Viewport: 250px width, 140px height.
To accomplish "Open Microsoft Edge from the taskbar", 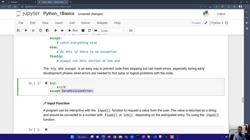I will pos(103,137).
